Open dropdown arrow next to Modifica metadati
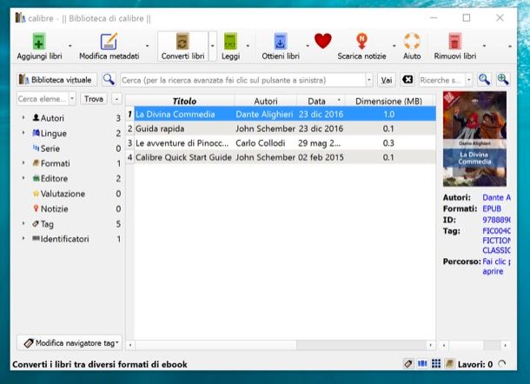The height and width of the screenshot is (384, 530). 147,46
